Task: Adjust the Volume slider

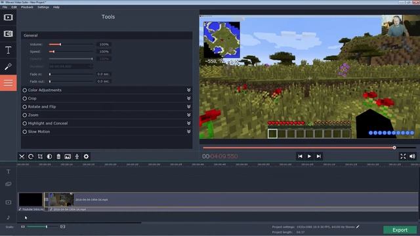Action: click(72, 45)
